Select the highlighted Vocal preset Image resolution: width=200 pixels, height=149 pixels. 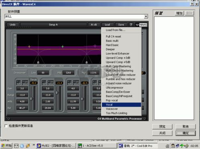point(121,105)
